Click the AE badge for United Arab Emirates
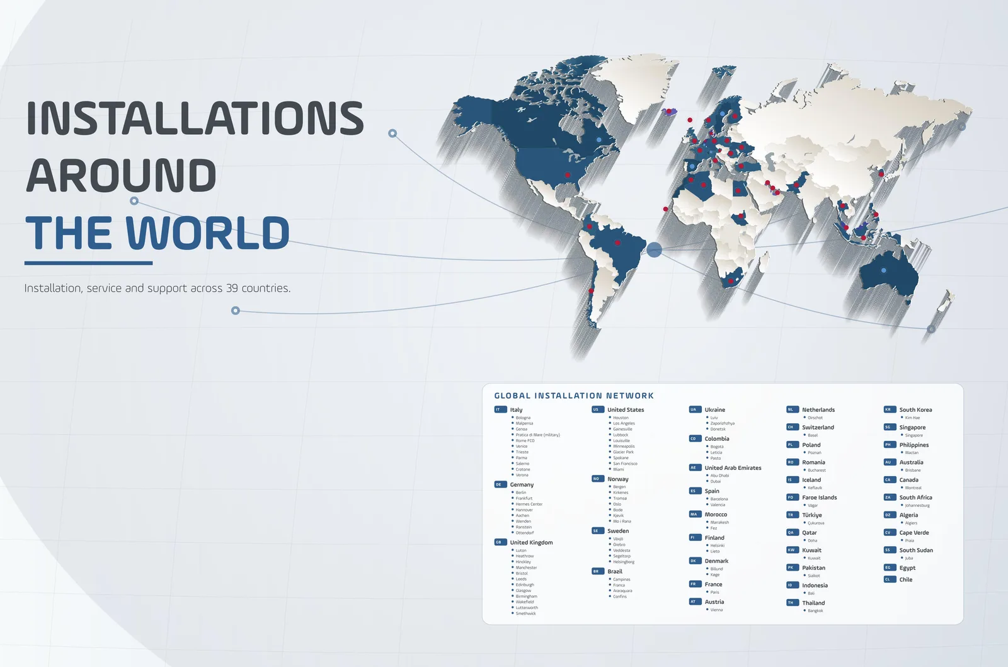The width and height of the screenshot is (1008, 667). pyautogui.click(x=695, y=468)
